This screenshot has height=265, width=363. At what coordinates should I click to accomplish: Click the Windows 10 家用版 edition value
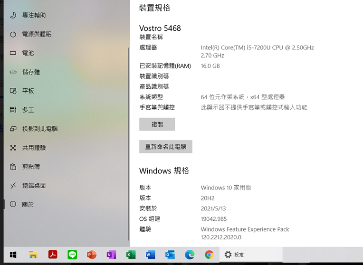click(226, 188)
